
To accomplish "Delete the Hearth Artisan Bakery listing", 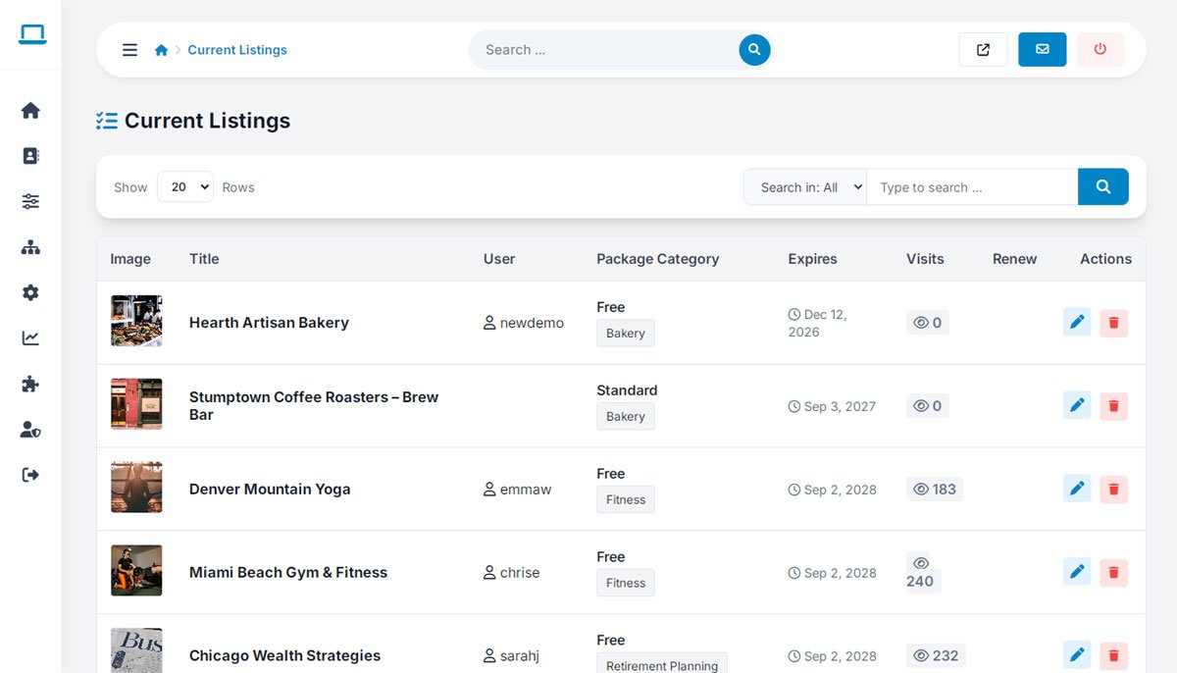I will (1113, 323).
